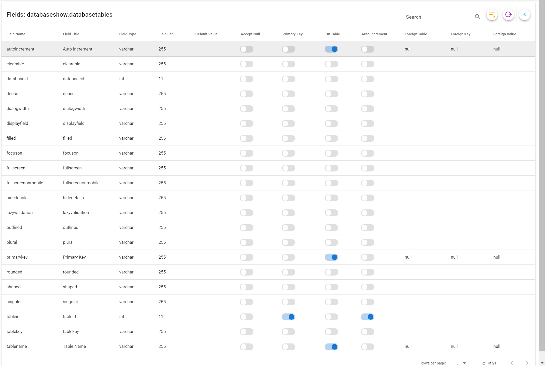Click the magnifier search icon
Image resolution: width=545 pixels, height=366 pixels.
[x=477, y=17]
